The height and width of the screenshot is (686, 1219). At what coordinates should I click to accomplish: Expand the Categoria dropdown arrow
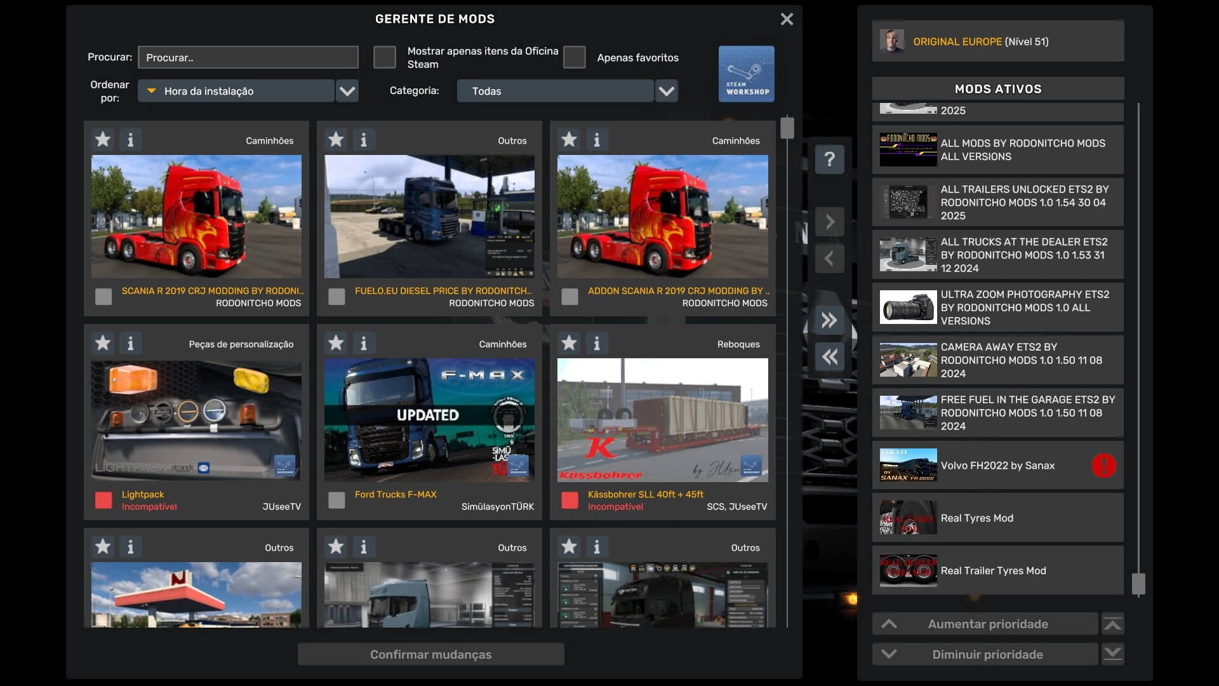(666, 91)
